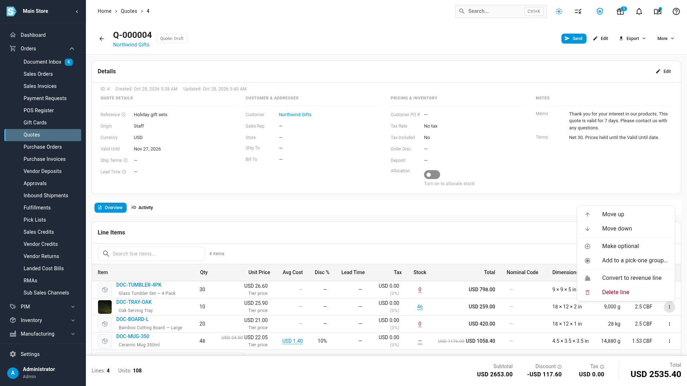Open the documentation book icon
Screen dimensions: 687x386
[x=658, y=11]
